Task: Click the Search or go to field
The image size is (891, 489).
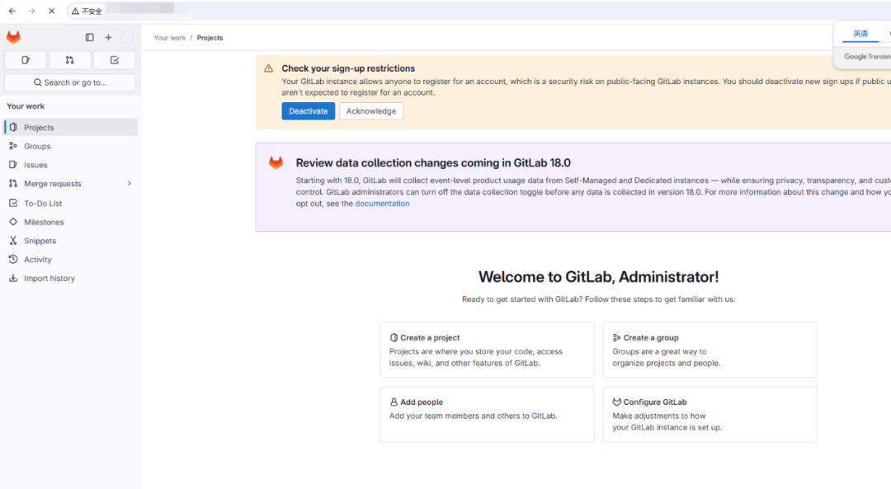Action: coord(70,82)
